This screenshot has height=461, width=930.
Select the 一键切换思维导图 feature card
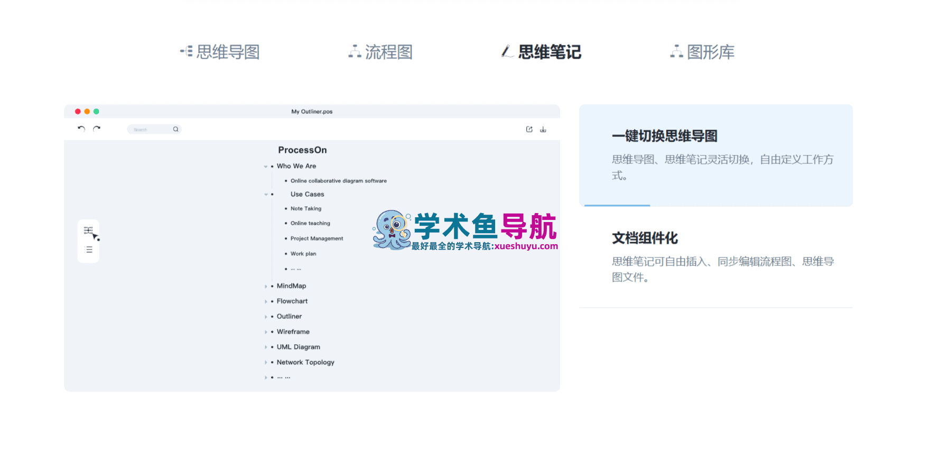716,155
